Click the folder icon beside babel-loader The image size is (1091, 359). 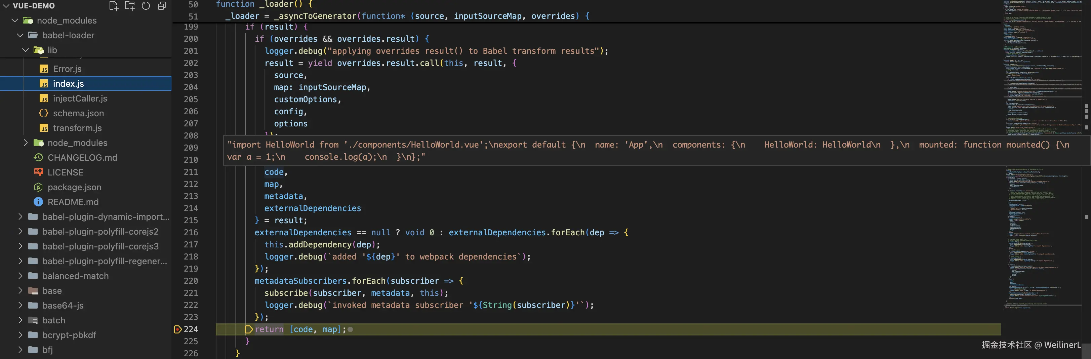pos(33,35)
